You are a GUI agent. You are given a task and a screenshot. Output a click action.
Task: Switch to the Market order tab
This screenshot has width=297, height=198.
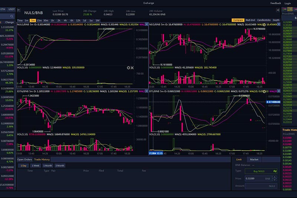pyautogui.click(x=254, y=159)
